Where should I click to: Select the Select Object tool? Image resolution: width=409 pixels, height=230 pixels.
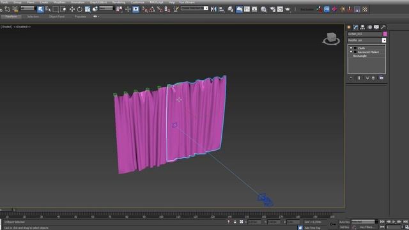tap(40, 10)
